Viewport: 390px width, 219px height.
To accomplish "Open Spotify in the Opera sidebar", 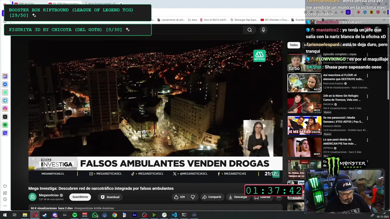I will coord(5,125).
